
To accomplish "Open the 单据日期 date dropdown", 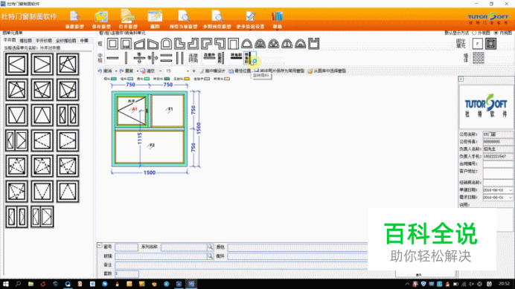I will point(510,190).
